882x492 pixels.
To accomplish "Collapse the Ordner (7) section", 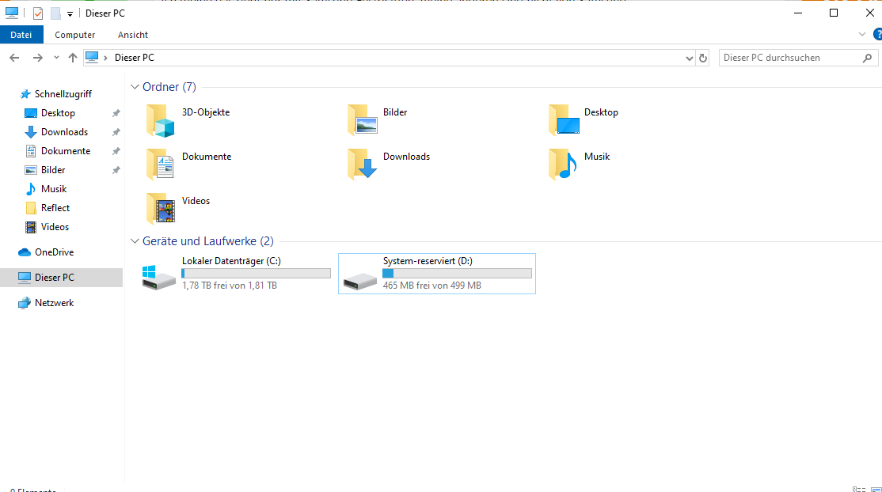I will click(134, 86).
